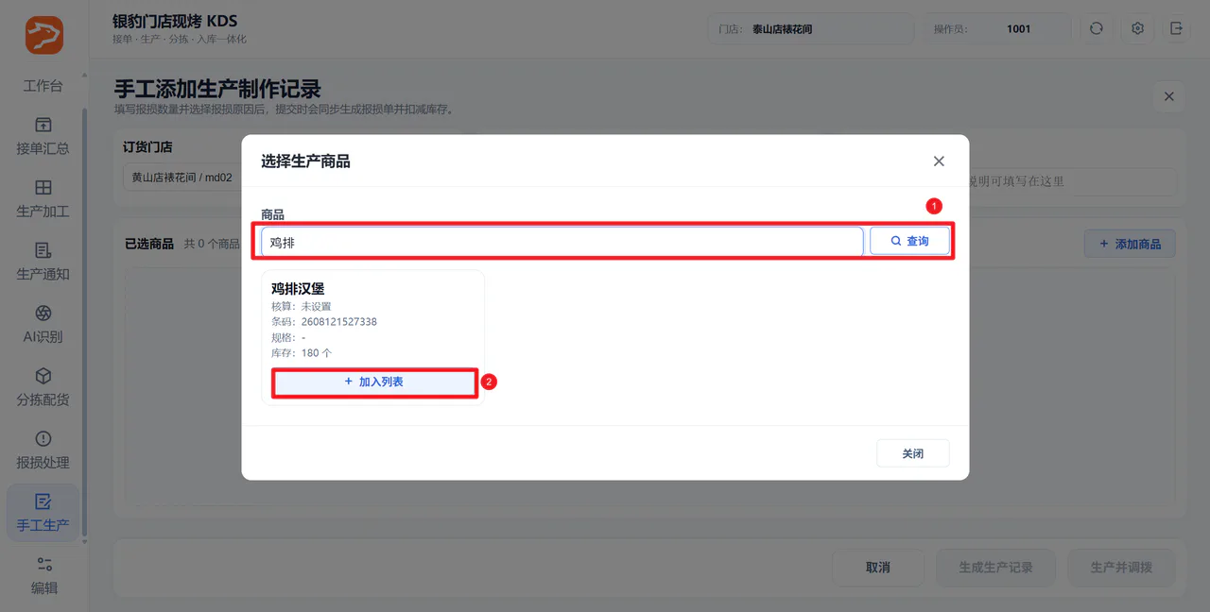Click the 查询 search button
This screenshot has width=1210, height=612.
[909, 242]
